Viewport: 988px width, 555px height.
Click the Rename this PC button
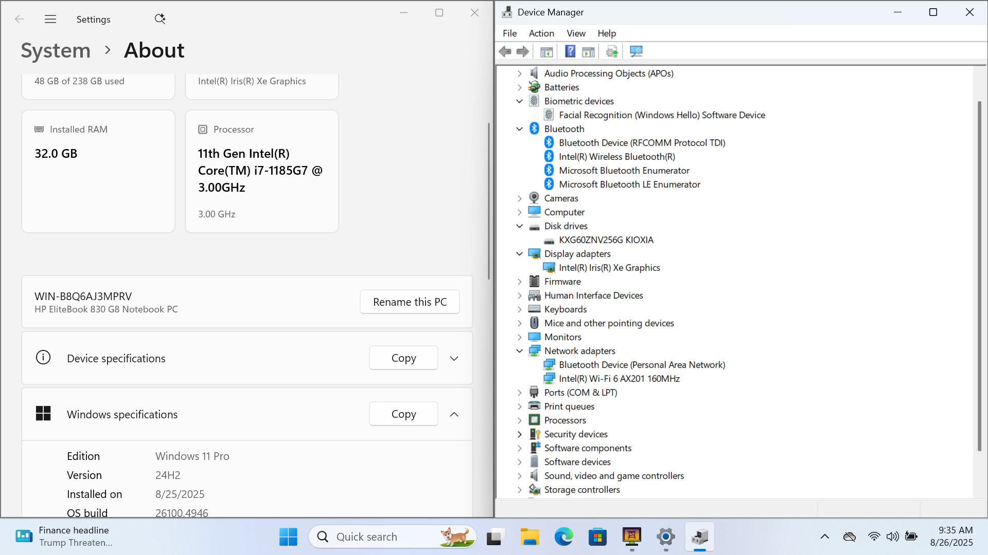coord(410,302)
